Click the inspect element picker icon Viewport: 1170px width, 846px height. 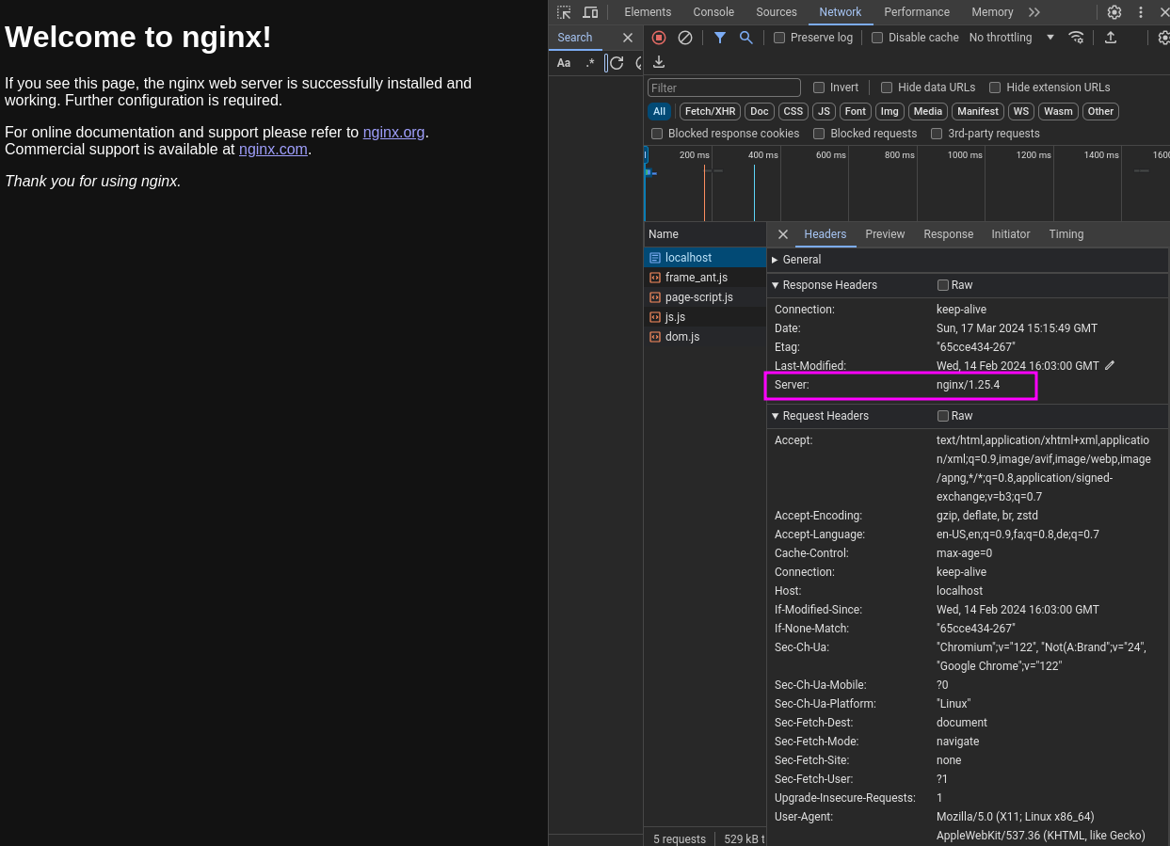pyautogui.click(x=564, y=12)
